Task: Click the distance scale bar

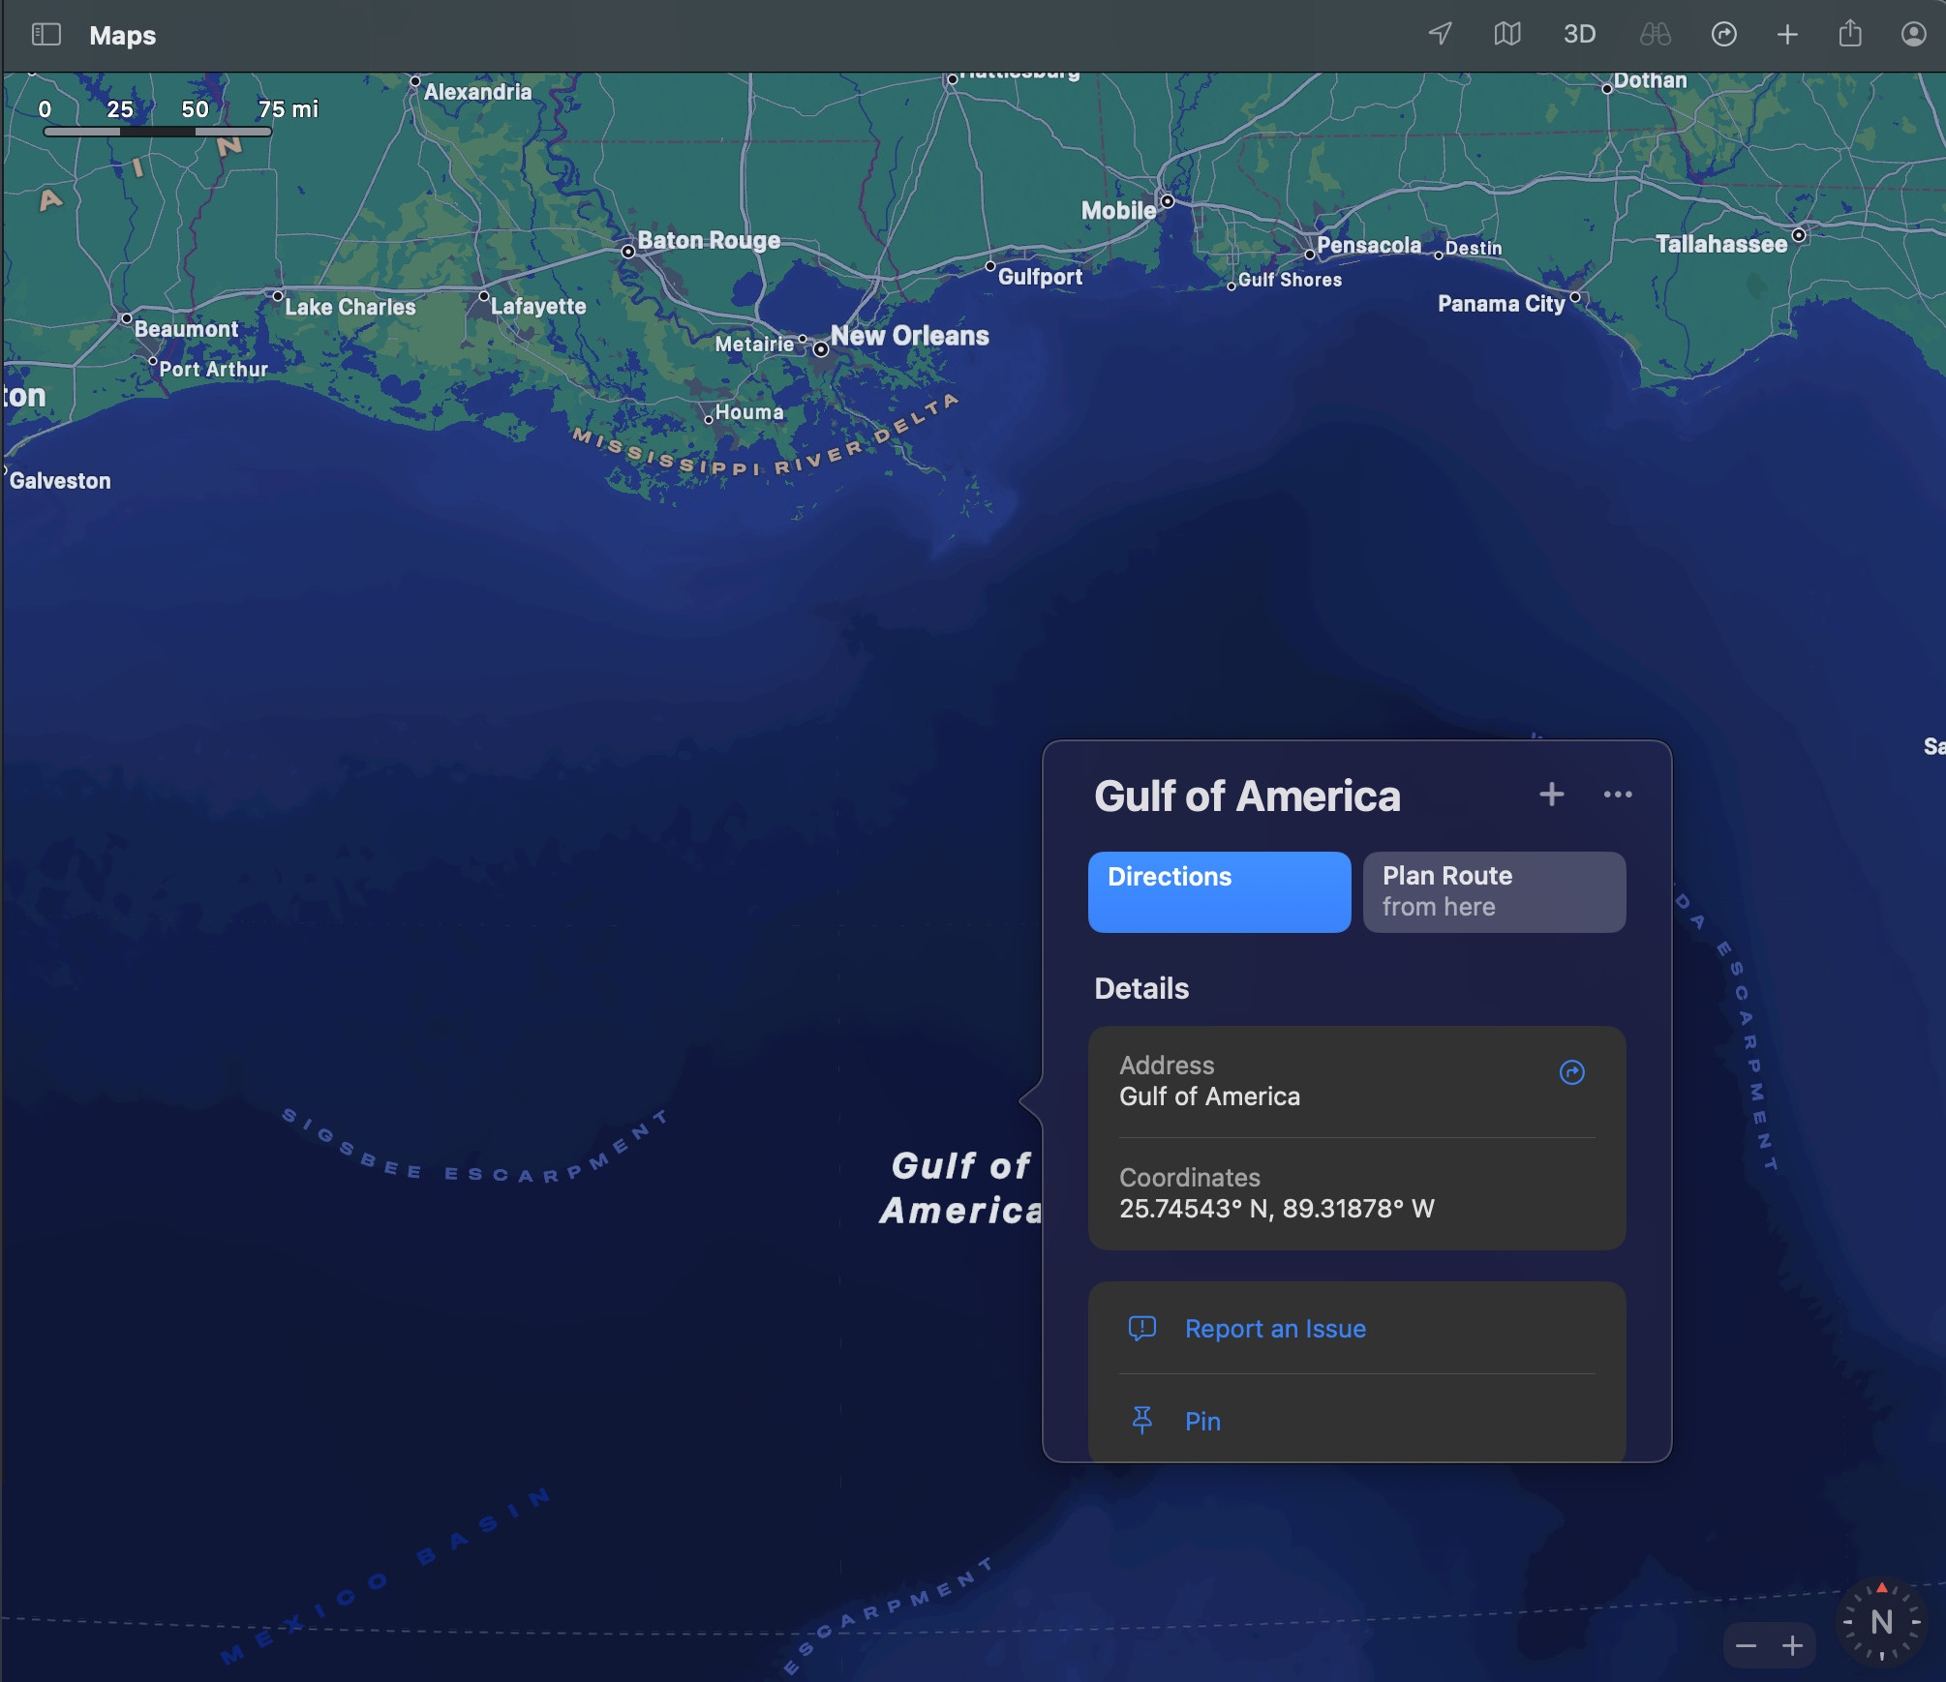Action: pos(157,132)
